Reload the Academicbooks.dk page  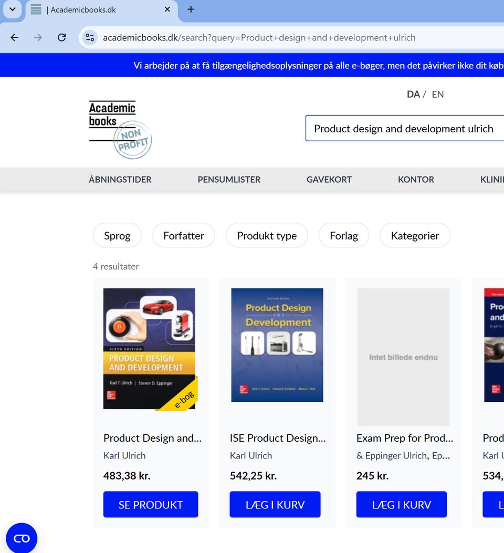61,37
